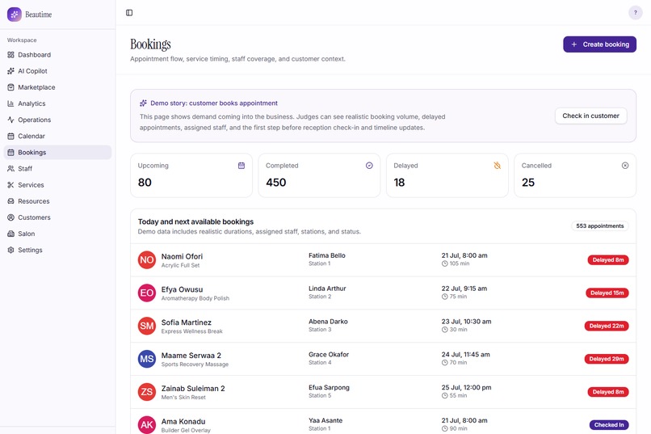Image resolution: width=651 pixels, height=434 pixels.
Task: Click the 553 appointments badge
Action: point(599,226)
